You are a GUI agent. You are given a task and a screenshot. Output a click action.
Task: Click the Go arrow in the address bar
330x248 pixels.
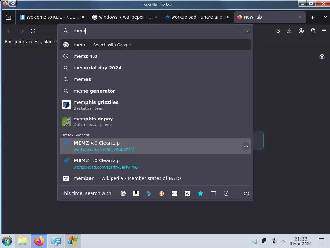[247, 31]
